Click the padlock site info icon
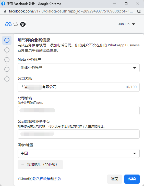The height and width of the screenshot is (186, 144). click(x=5, y=11)
